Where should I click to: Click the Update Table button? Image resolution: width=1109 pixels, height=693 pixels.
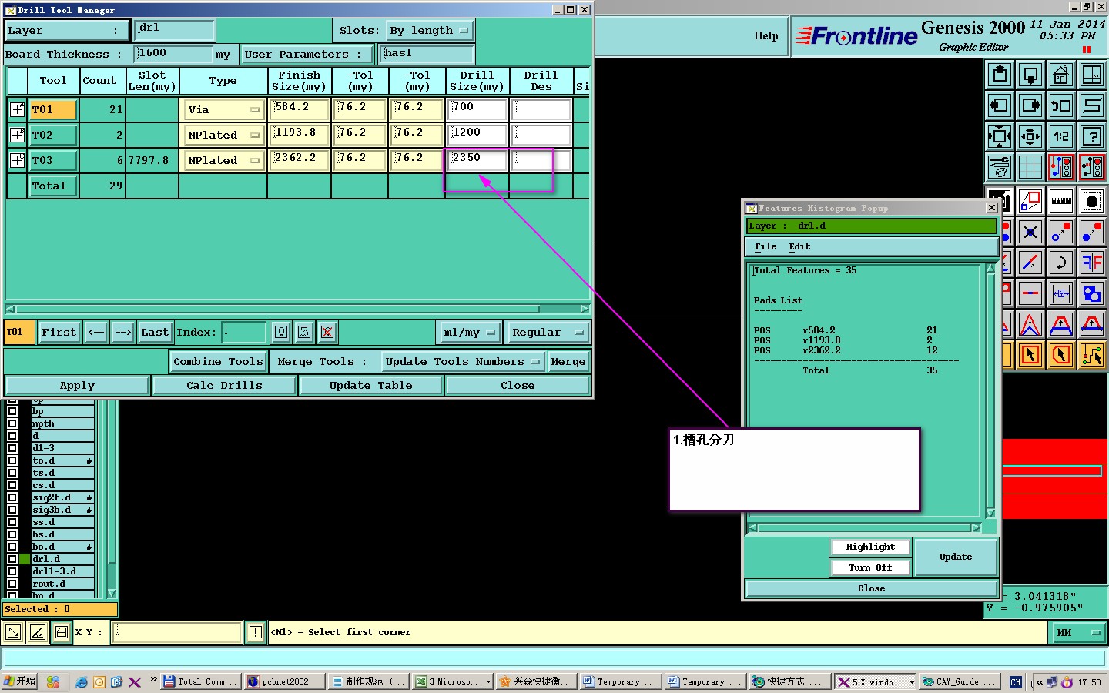point(370,385)
